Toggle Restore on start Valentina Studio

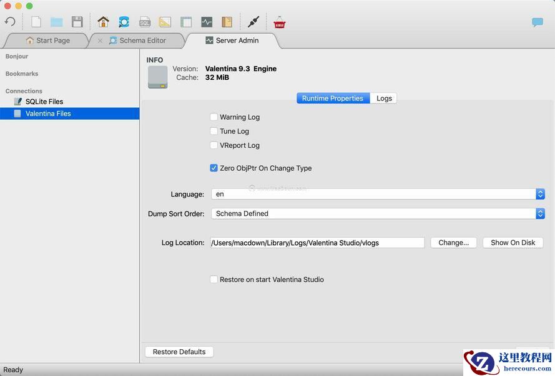pos(214,280)
